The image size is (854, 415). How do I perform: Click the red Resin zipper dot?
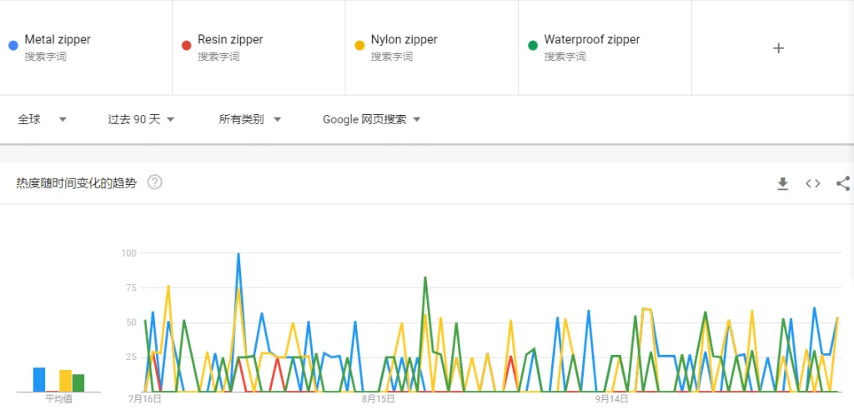186,45
